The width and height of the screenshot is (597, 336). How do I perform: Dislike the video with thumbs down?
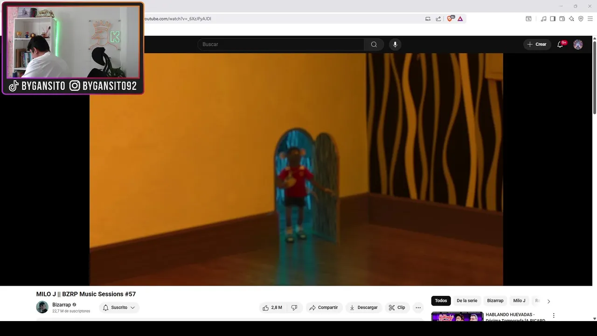pos(294,308)
